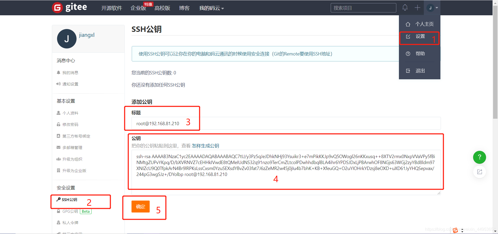This screenshot has height=234, width=498.
Task: Click the Gitee logo
Action: (x=70, y=8)
